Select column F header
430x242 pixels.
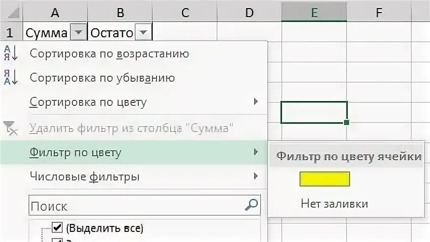click(379, 13)
